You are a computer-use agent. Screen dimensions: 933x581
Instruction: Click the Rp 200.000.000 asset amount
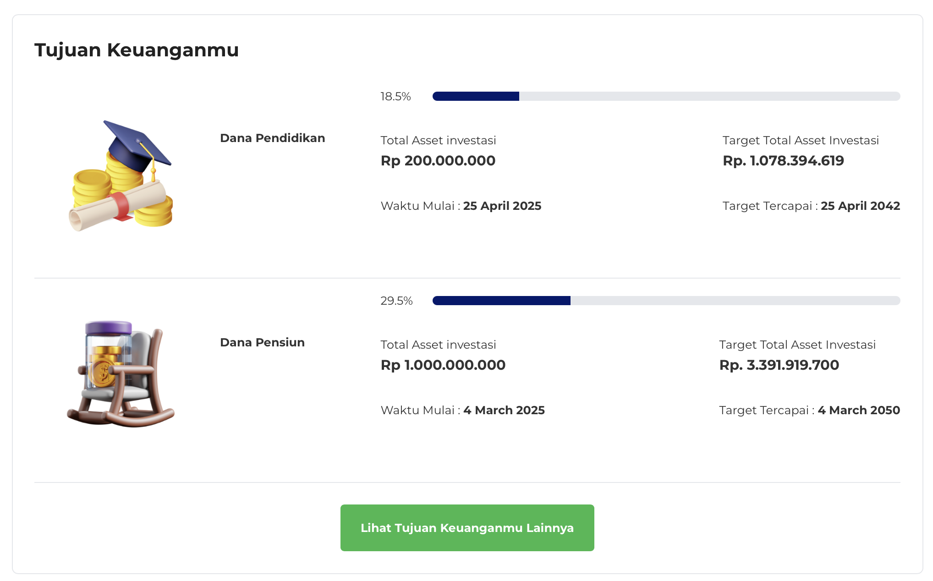[438, 161]
